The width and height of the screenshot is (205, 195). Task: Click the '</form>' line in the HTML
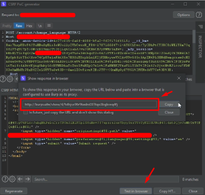[24, 147]
